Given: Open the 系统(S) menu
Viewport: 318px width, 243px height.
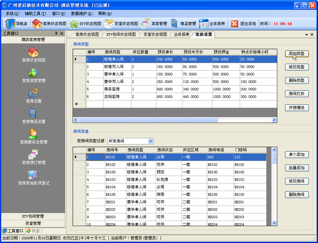Looking at the screenshot, I should (x=12, y=14).
